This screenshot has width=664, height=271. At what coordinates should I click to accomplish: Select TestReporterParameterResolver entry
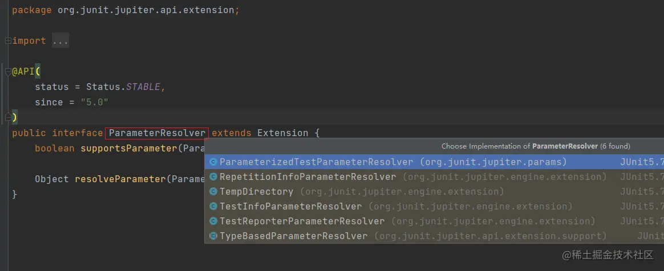coord(434,221)
